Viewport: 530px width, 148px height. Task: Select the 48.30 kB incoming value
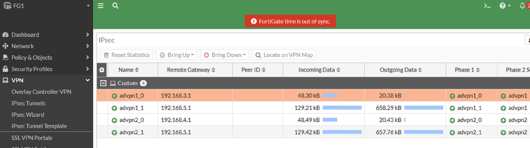308,96
